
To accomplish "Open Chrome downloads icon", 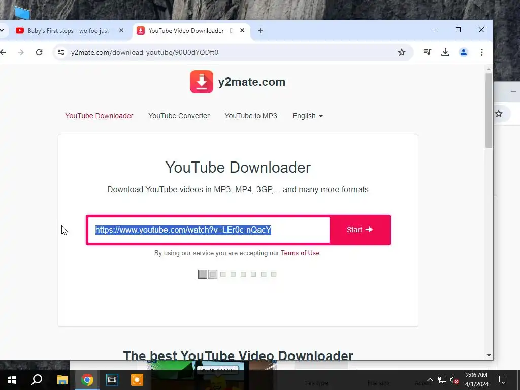I will [445, 52].
